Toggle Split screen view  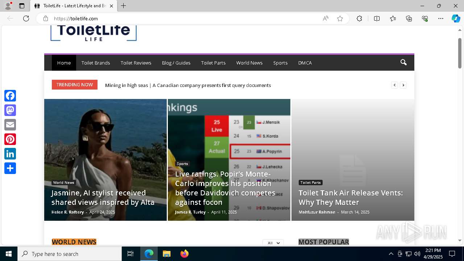coord(377,18)
